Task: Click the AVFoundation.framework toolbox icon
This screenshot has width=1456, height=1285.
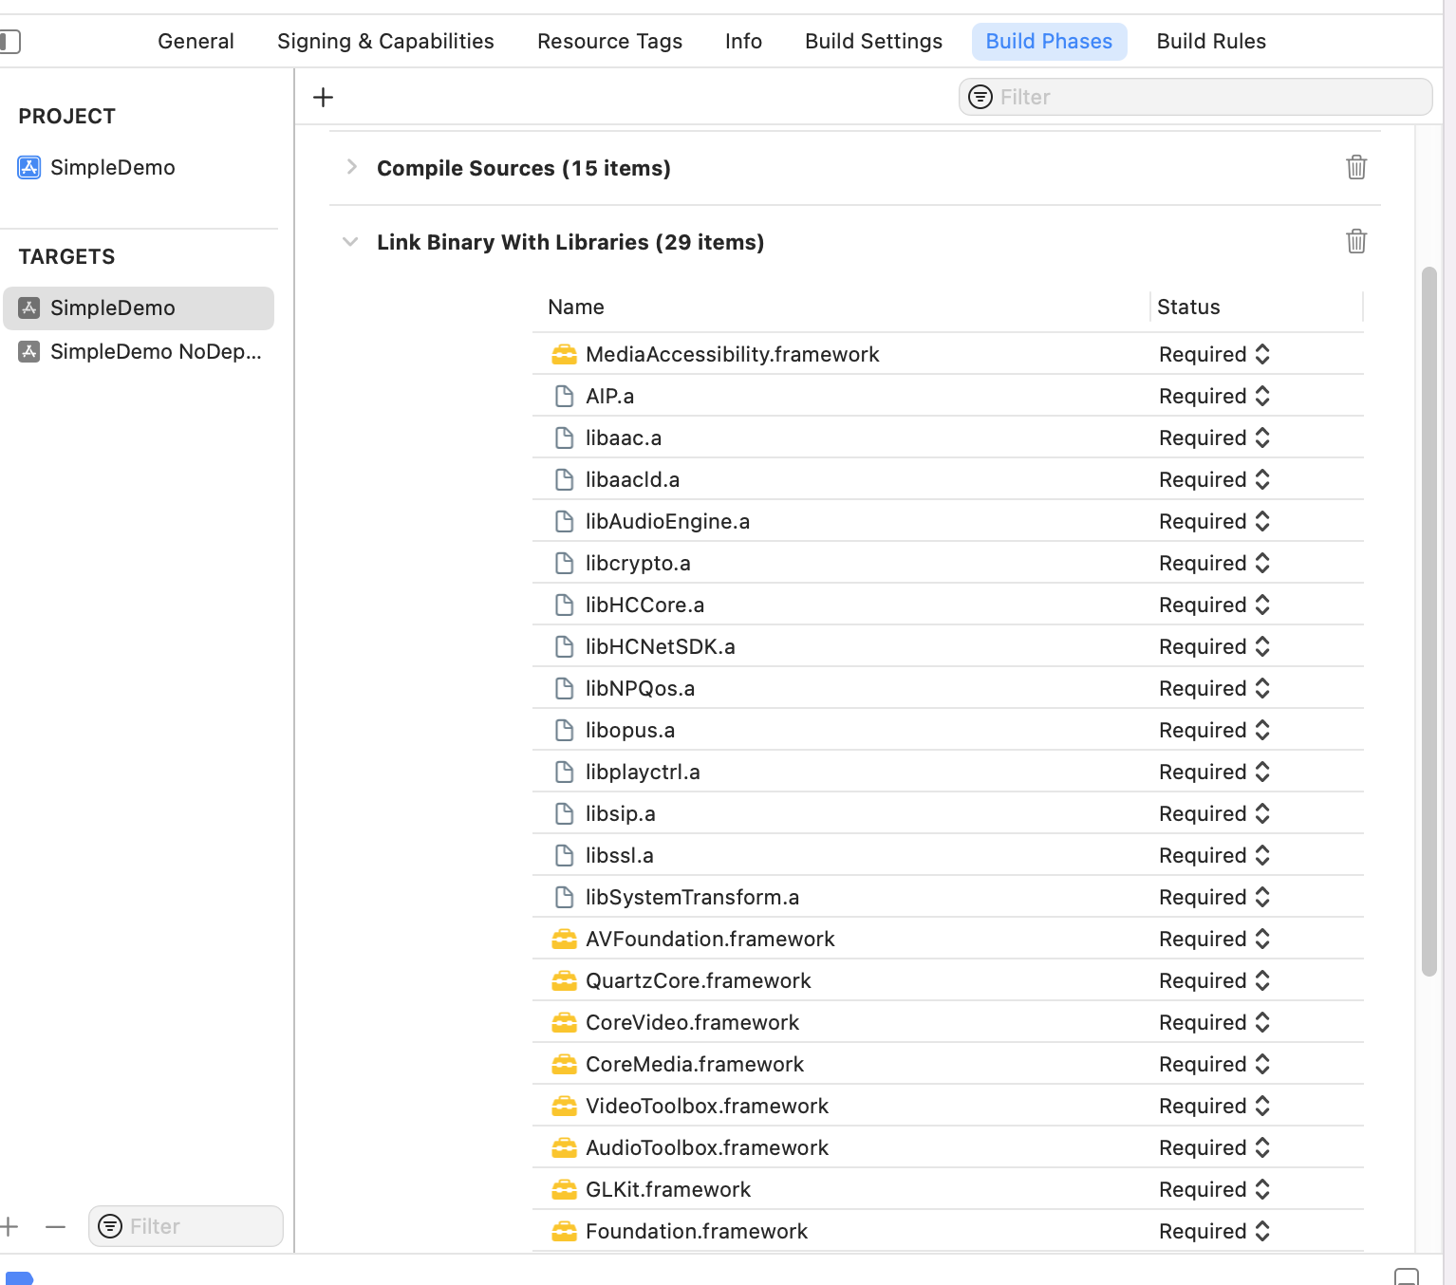Action: click(x=564, y=939)
